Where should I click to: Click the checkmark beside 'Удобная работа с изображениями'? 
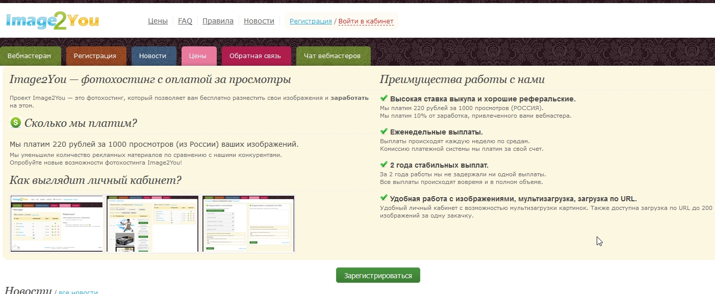point(384,198)
